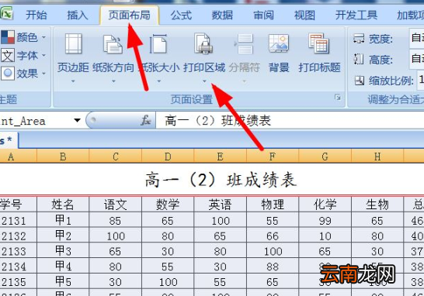This screenshot has width=424, height=296.
Task: Expand the Colors (颜色) dropdown arrow
Action: [43, 37]
